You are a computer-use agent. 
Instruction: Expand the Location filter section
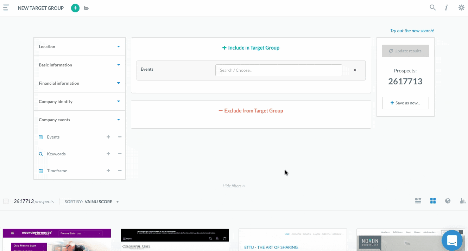(79, 47)
